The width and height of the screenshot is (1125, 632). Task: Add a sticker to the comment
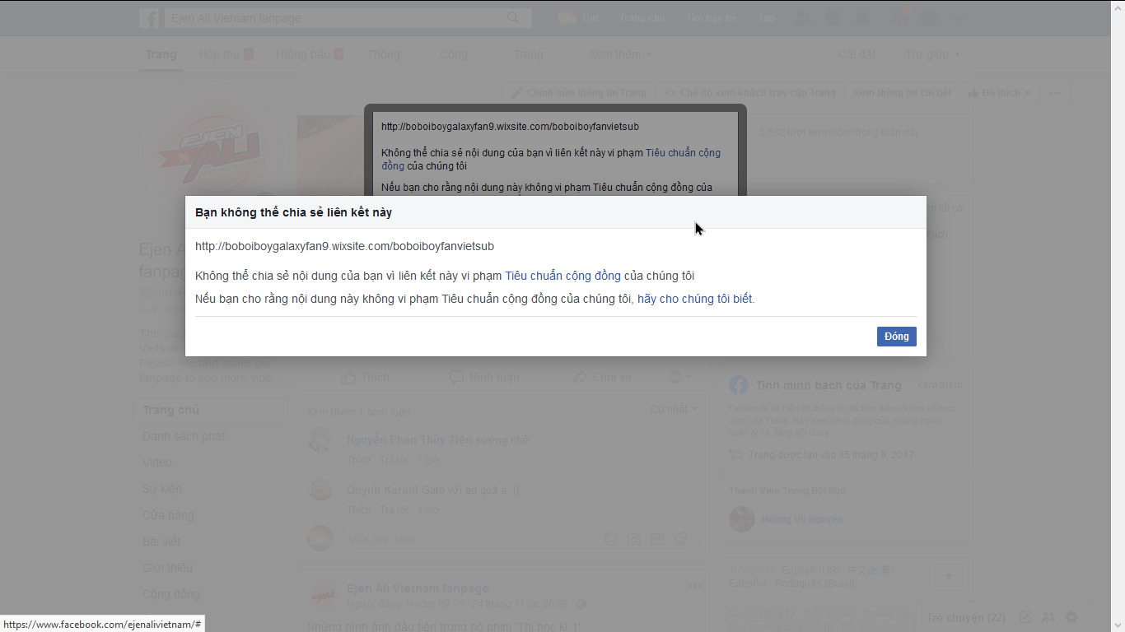(x=680, y=539)
